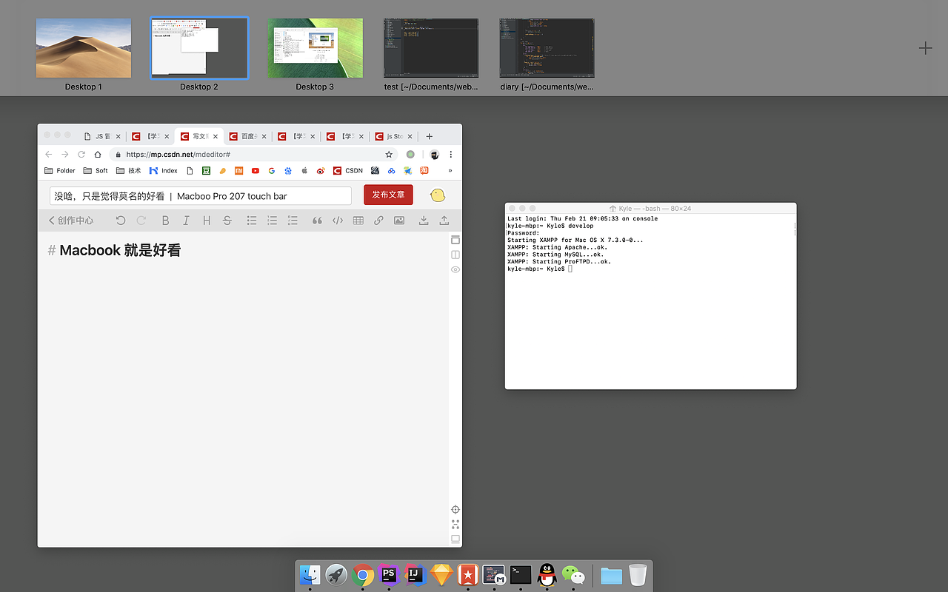Open the Folder bookmarks folder
Screen dimensions: 948x592
[60, 171]
